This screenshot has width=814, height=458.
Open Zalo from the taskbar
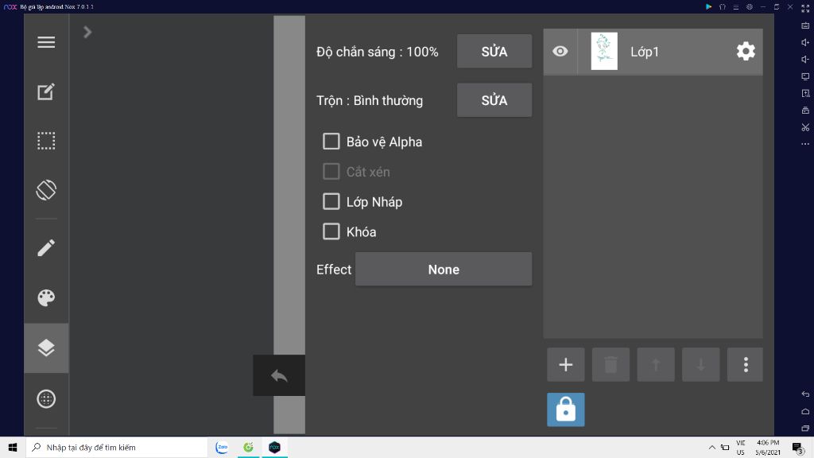click(x=223, y=447)
